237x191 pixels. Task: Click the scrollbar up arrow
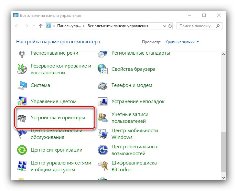224,54
